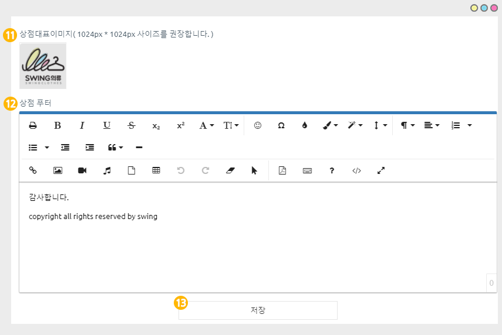This screenshot has height=335, width=502.
Task: Insert a special character with the omega icon
Action: pos(281,125)
